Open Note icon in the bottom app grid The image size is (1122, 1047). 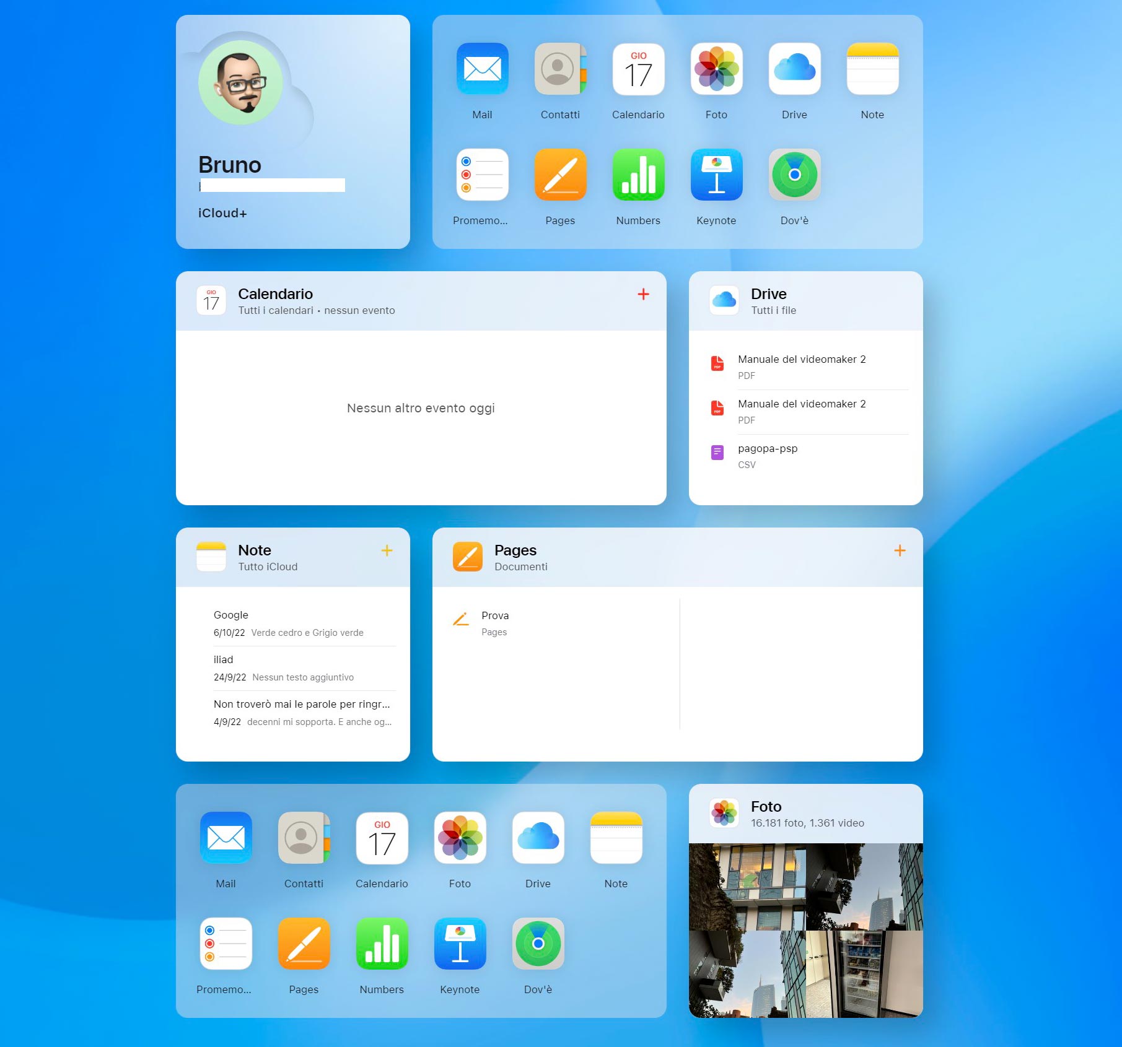point(616,838)
